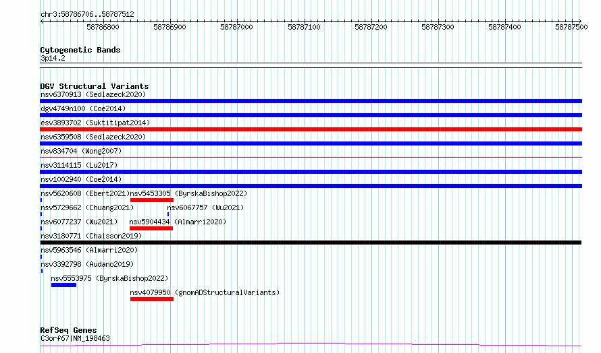
Task: Open nsv5620608 (Ebert2021) variant
Action: [85, 193]
